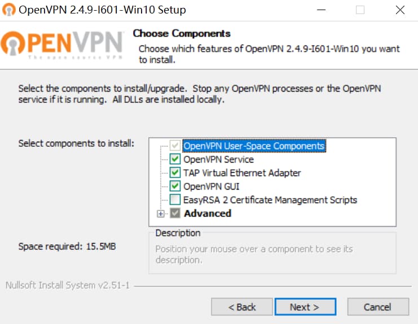Expand the Advanced tree node
Viewport: 418px width, 324px height.
tap(161, 214)
